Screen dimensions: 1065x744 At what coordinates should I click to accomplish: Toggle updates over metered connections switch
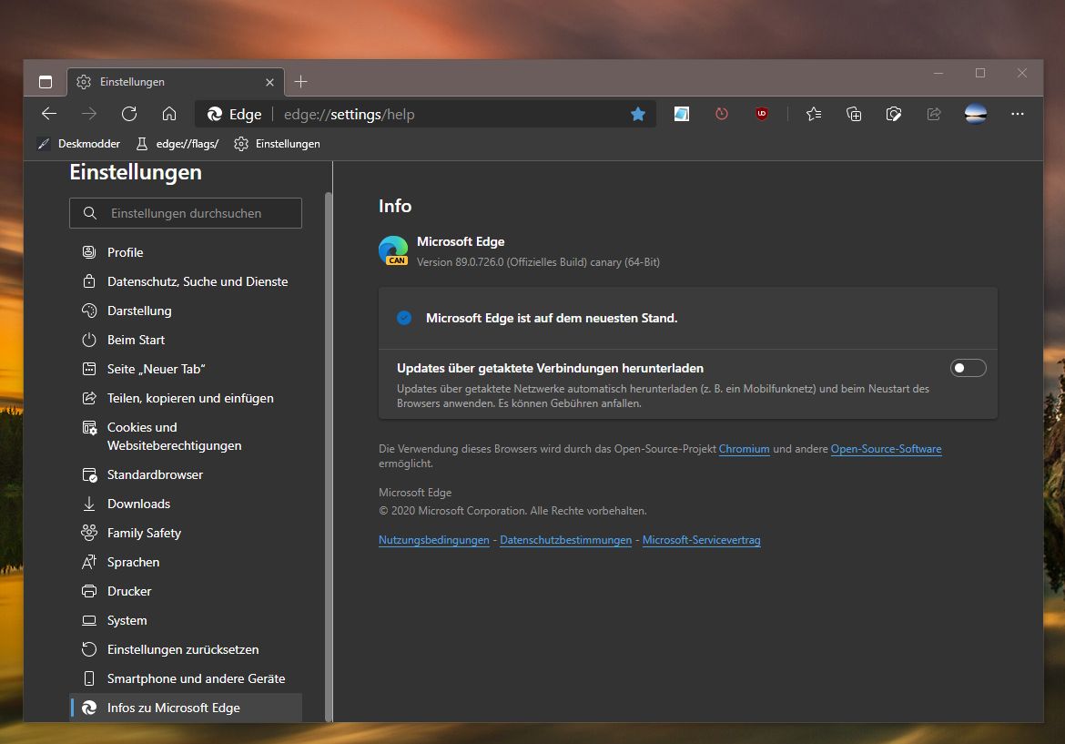(x=968, y=368)
